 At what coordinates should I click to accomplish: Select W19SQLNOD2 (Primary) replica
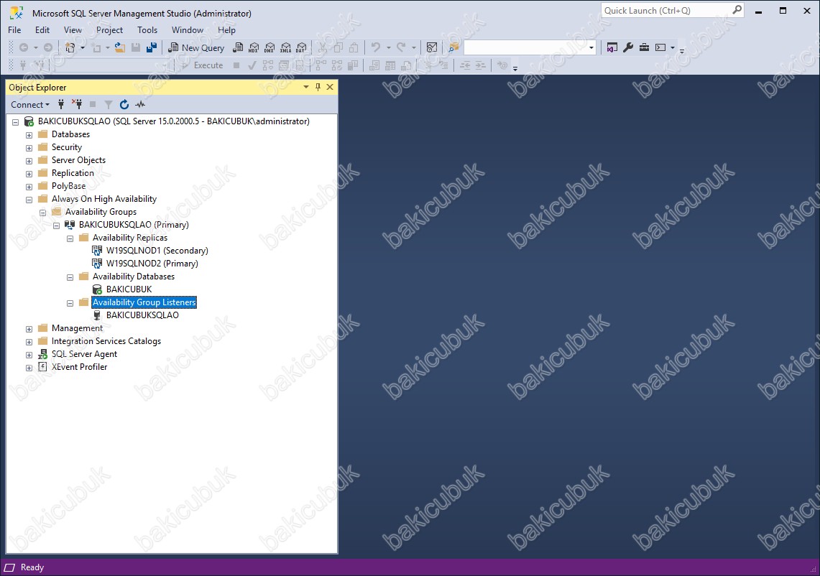[x=152, y=264]
